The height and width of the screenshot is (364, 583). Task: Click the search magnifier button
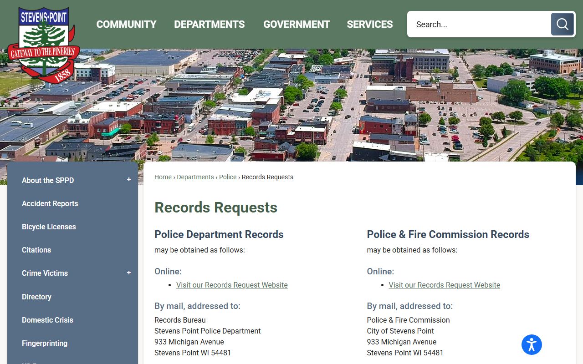[x=562, y=24]
